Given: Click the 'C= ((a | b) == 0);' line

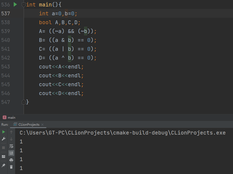Looking at the screenshot, I should pos(68,49).
